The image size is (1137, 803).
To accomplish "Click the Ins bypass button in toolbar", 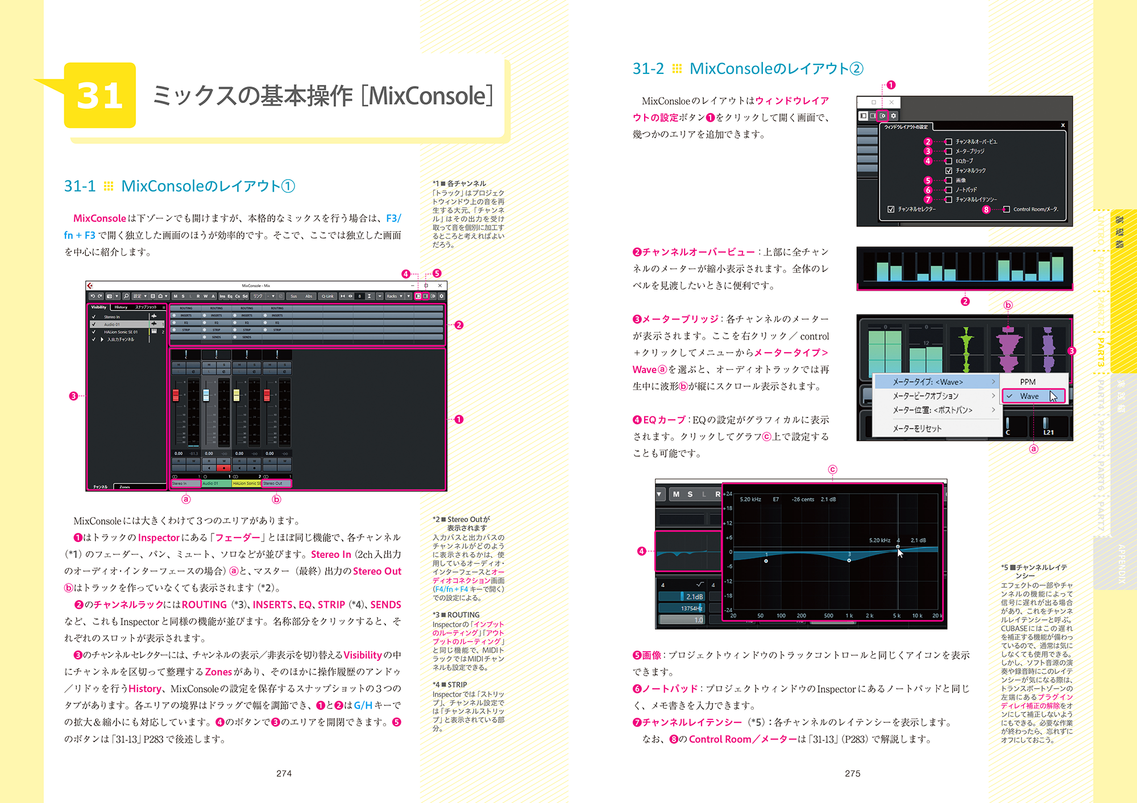I will [x=222, y=296].
